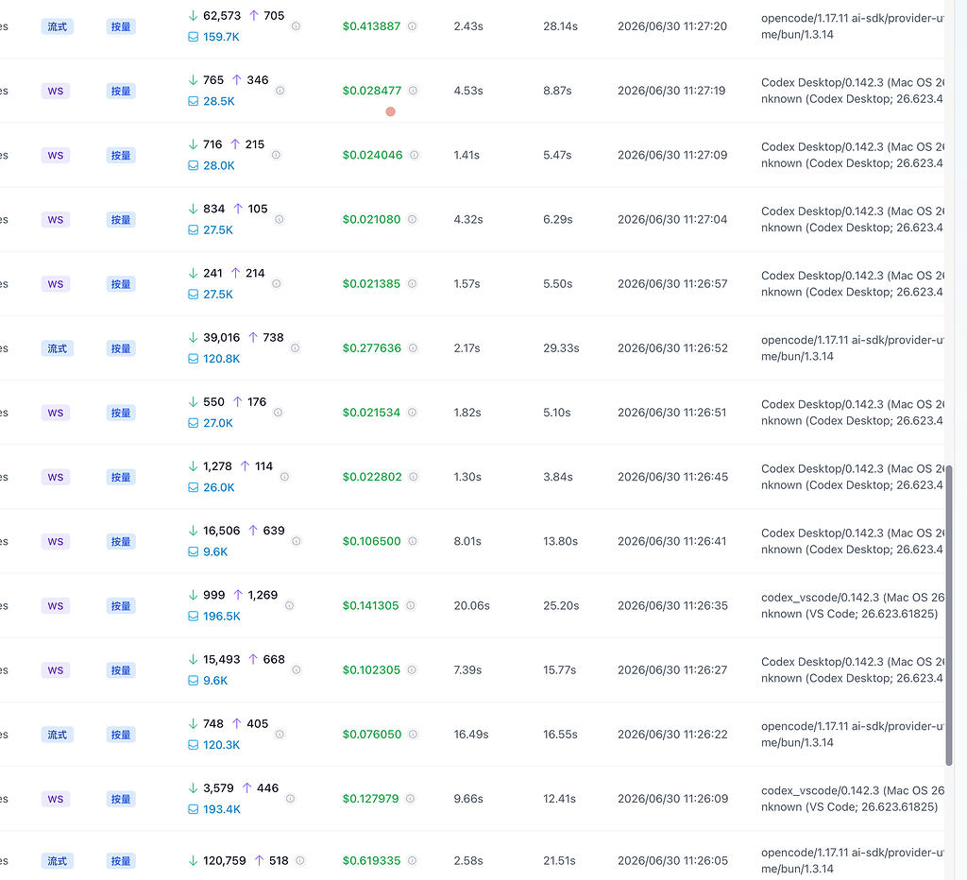967x880 pixels.
Task: Select the cost value $0.021385
Action: tap(371, 283)
